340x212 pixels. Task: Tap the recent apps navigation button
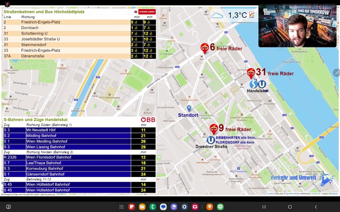[264, 207]
